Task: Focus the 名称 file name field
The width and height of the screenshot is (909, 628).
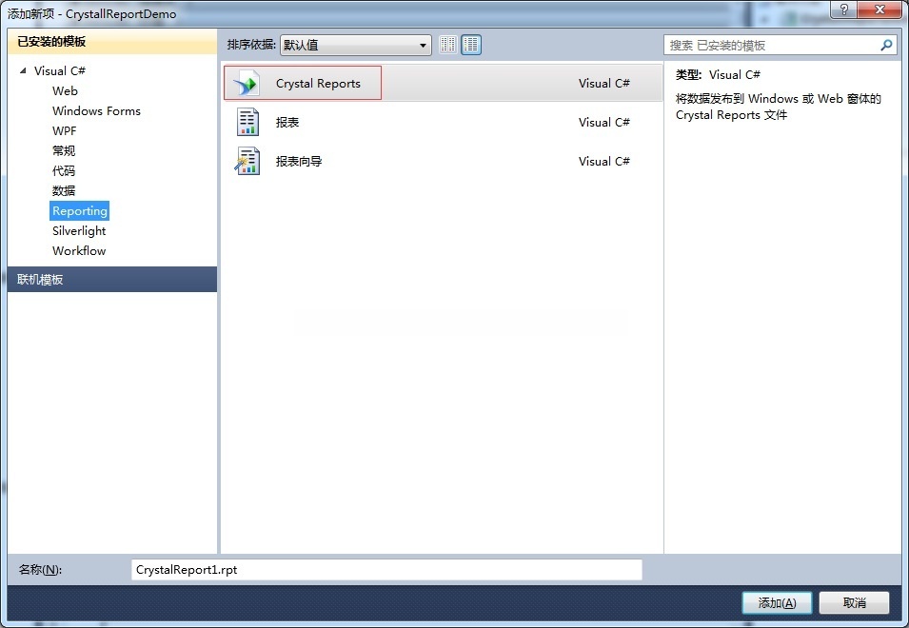Action: coord(386,570)
